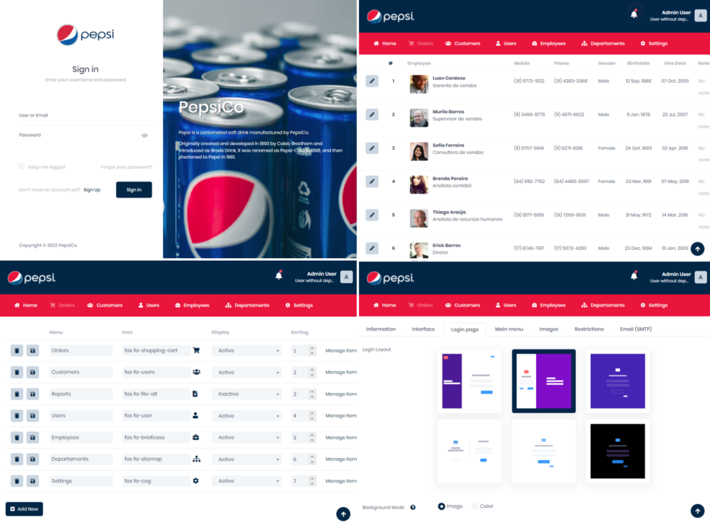This screenshot has width=710, height=529.
Task: Click the Pepsi logo above the menu table
Action: coord(31,277)
